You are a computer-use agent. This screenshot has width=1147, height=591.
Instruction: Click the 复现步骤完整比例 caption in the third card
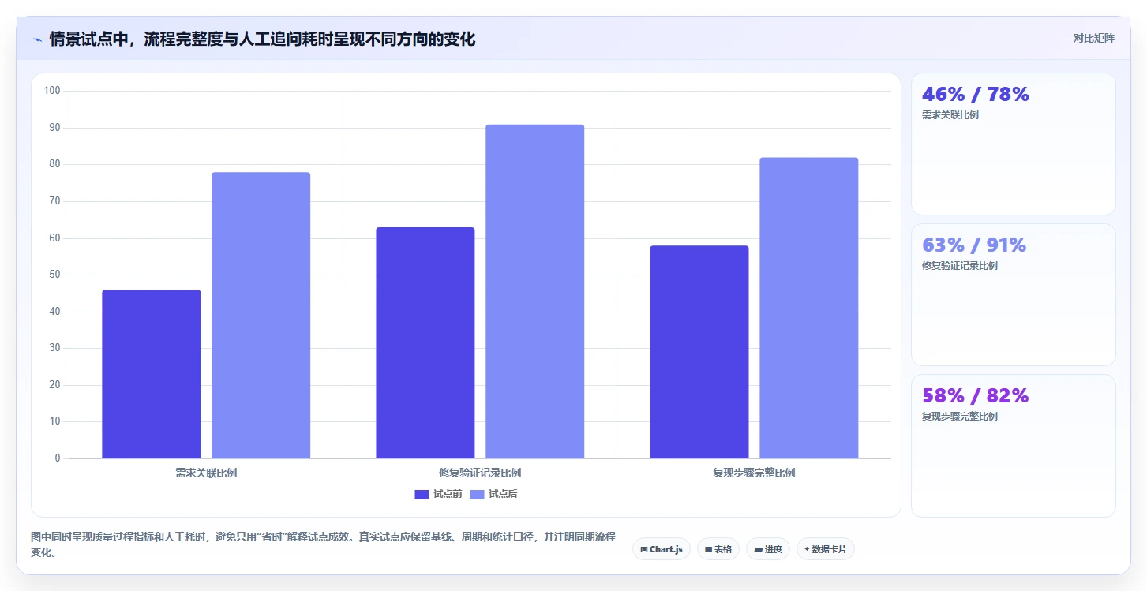click(x=960, y=417)
